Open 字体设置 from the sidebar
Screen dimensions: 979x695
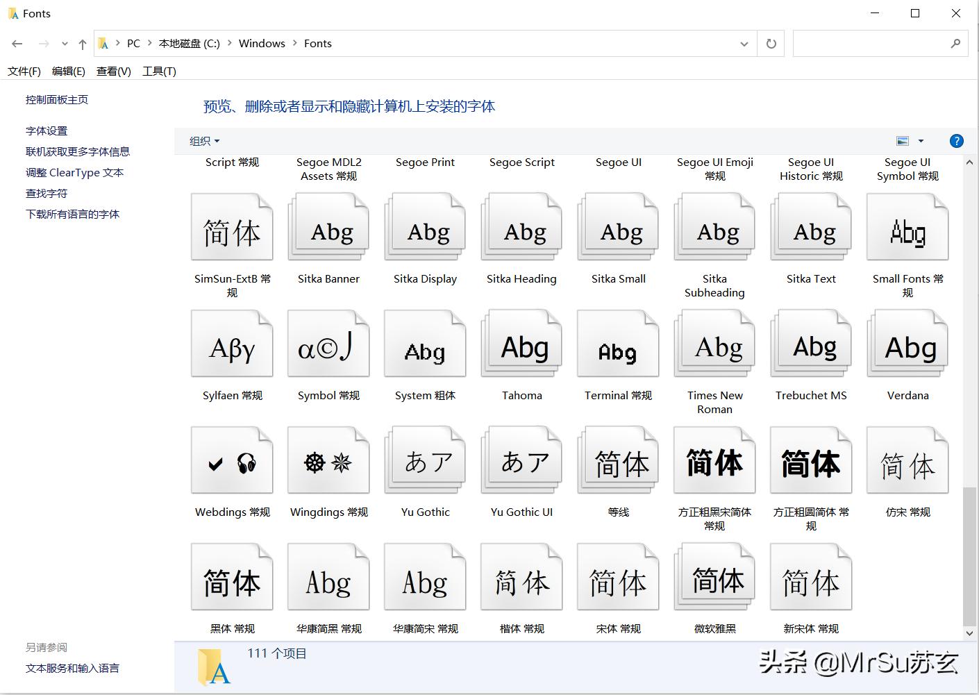(45, 130)
